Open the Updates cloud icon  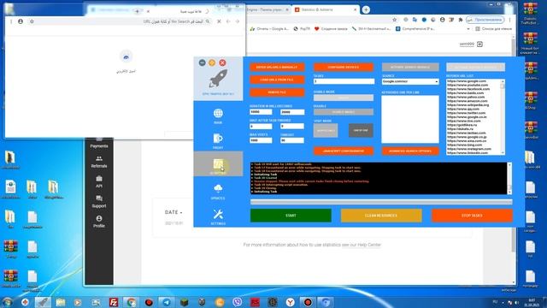coord(218,189)
